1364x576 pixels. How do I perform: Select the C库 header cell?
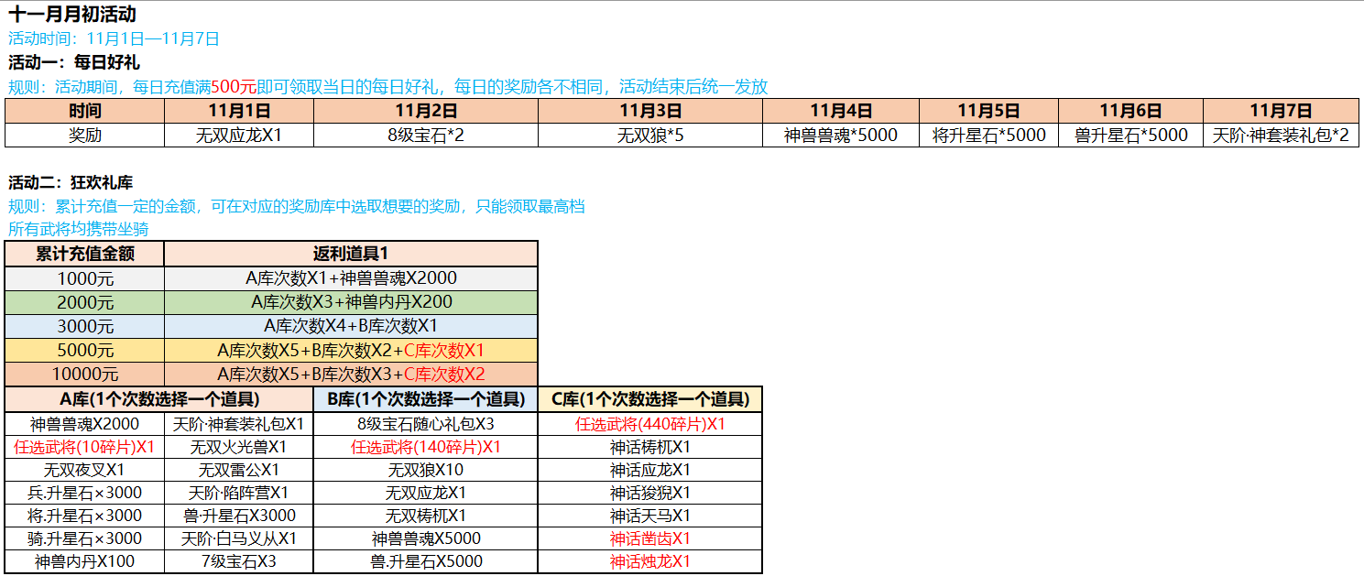pyautogui.click(x=650, y=399)
